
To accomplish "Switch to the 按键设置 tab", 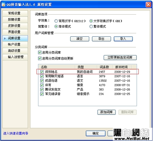I will 15,20.
